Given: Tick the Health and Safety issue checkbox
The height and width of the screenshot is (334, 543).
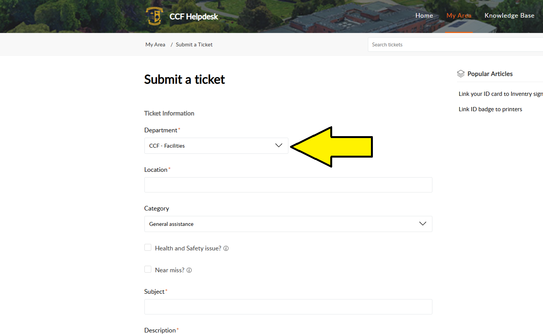Looking at the screenshot, I should click(148, 248).
